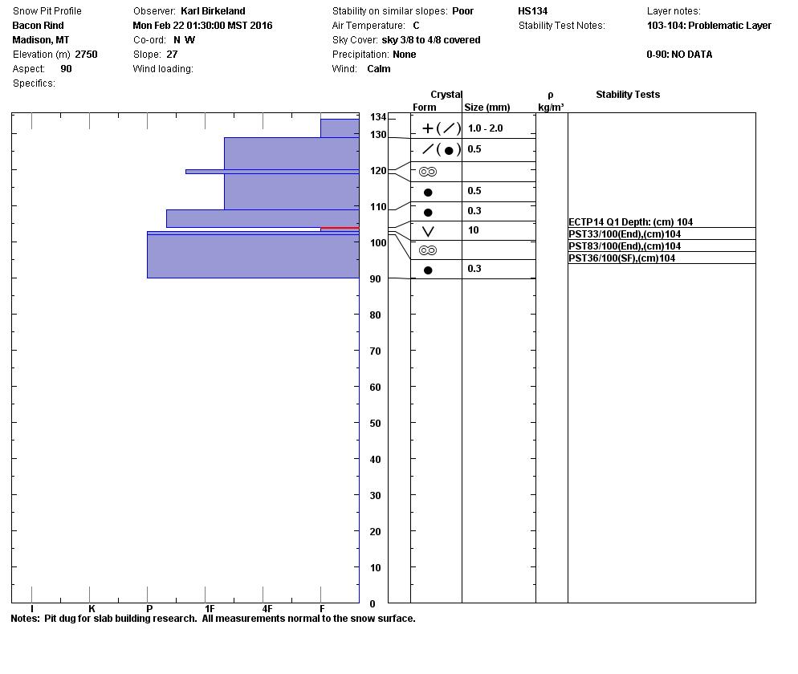Click the crystal size value '10'

[474, 230]
